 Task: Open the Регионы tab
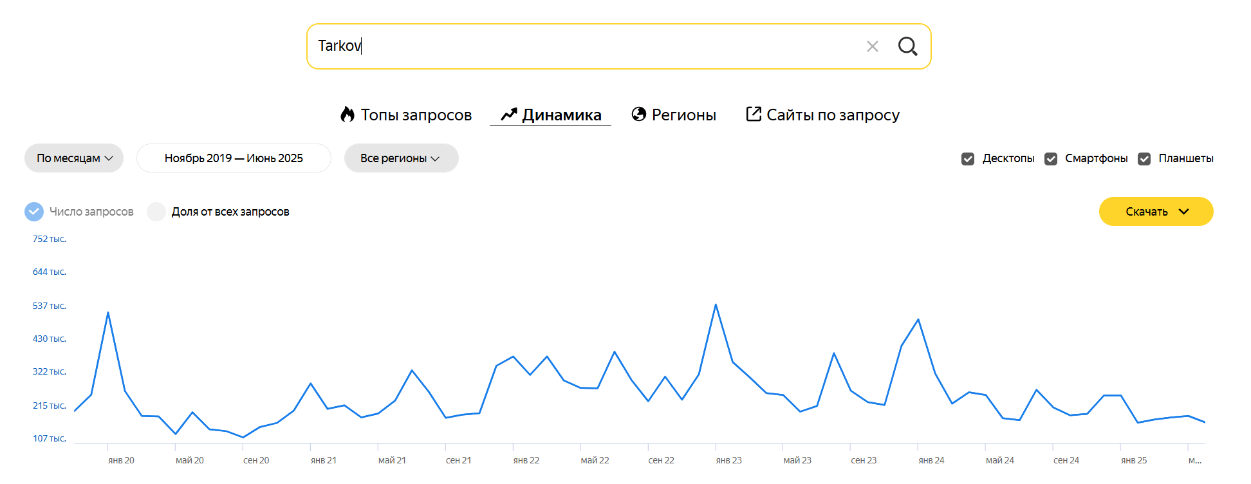(x=683, y=115)
